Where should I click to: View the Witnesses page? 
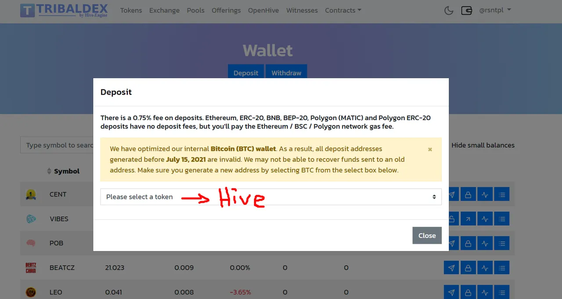tap(302, 10)
